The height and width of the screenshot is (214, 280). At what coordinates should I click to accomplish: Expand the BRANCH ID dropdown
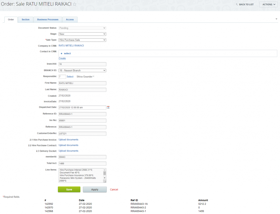pyautogui.click(x=82, y=71)
